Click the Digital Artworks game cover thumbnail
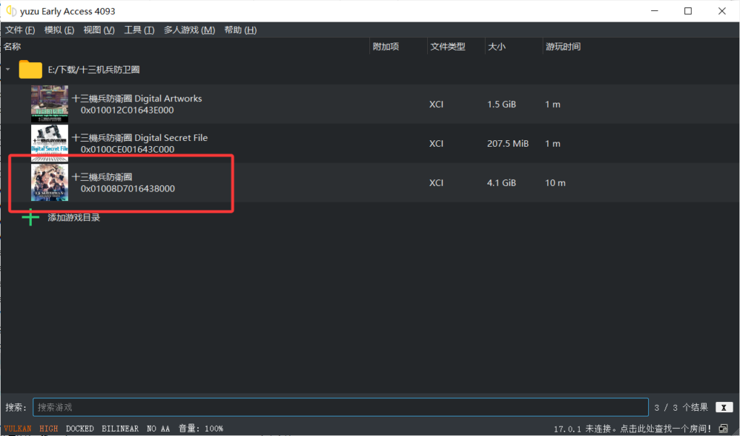Screen dimensions: 740x436 click(50, 104)
